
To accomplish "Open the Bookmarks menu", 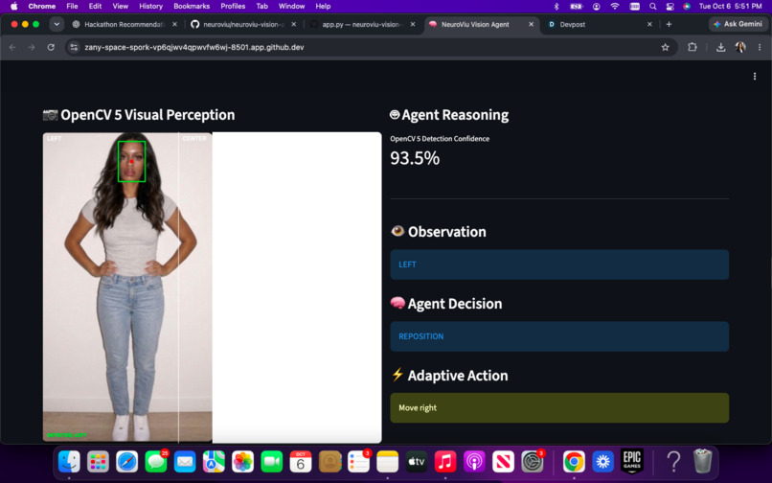I will 192,7.
